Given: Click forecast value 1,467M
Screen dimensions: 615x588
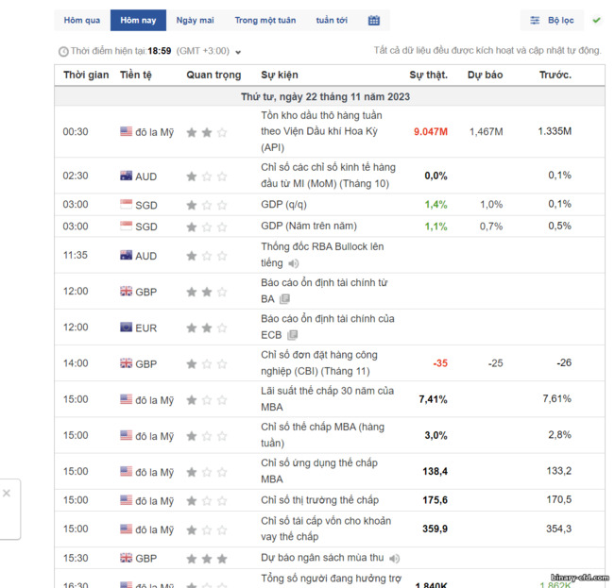Looking at the screenshot, I should click(x=486, y=131).
